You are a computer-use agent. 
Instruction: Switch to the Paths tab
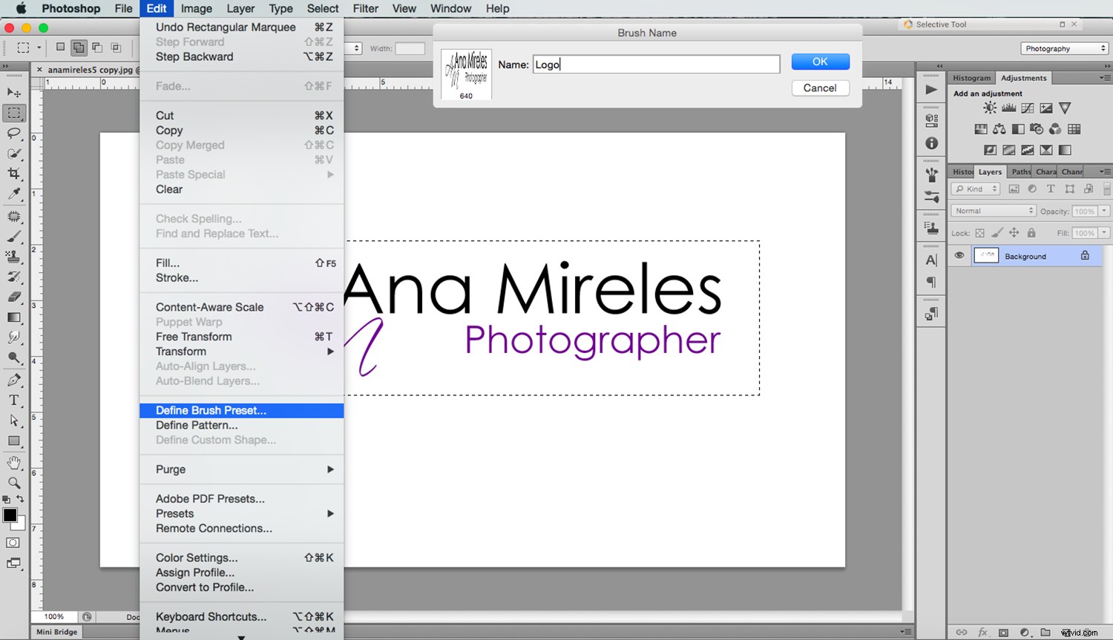[x=1021, y=171]
